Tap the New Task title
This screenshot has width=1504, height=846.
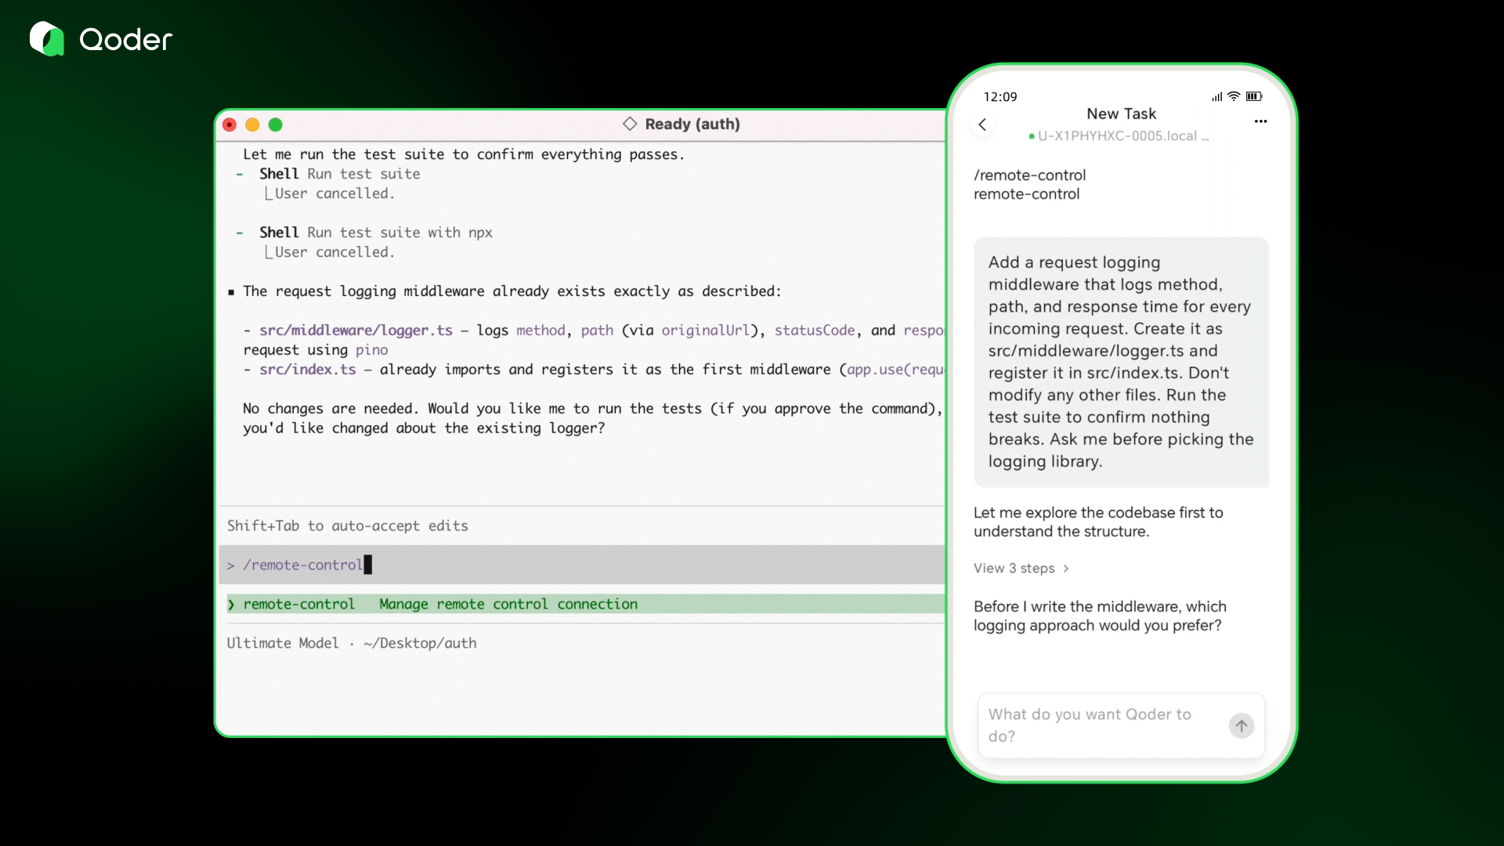click(1121, 114)
